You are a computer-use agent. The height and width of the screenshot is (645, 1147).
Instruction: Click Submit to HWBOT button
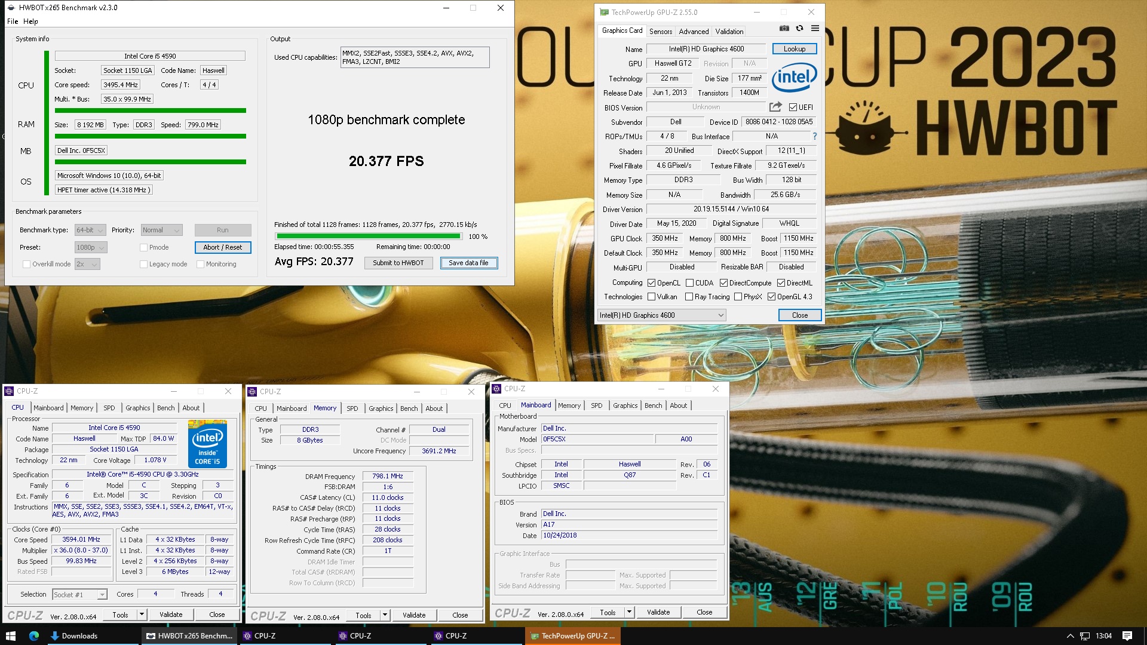[x=398, y=263]
